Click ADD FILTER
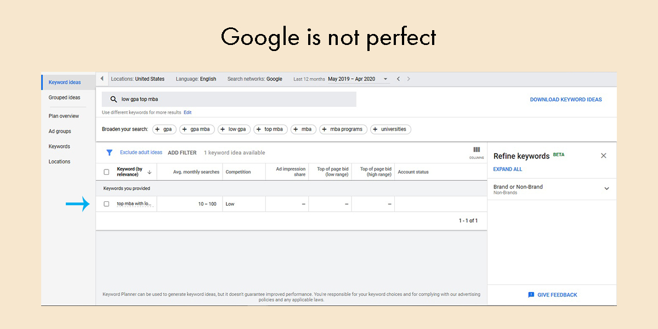This screenshot has width=658, height=329. tap(182, 153)
